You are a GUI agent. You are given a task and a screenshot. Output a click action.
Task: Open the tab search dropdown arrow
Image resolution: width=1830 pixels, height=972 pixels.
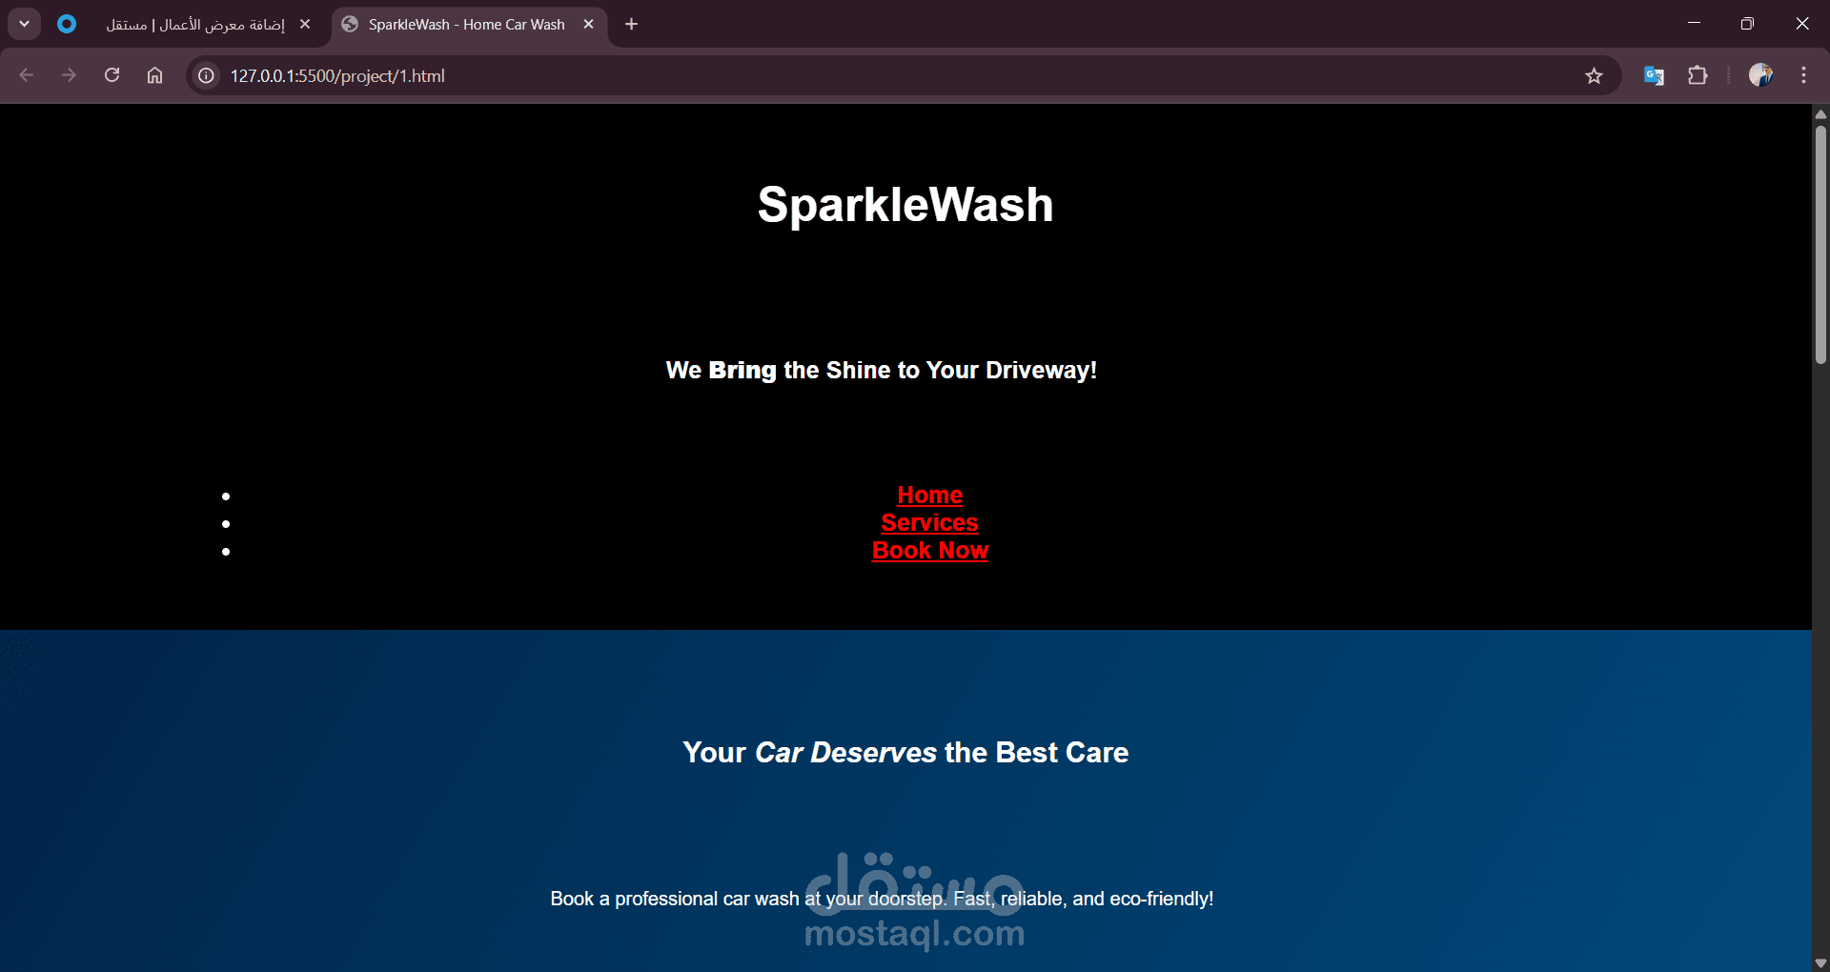(24, 24)
